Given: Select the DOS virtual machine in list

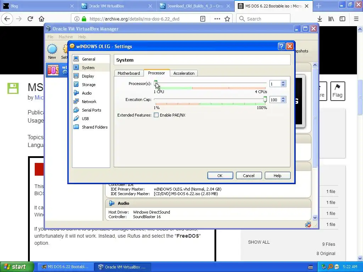Looking at the screenshot, I should [x=57, y=70].
